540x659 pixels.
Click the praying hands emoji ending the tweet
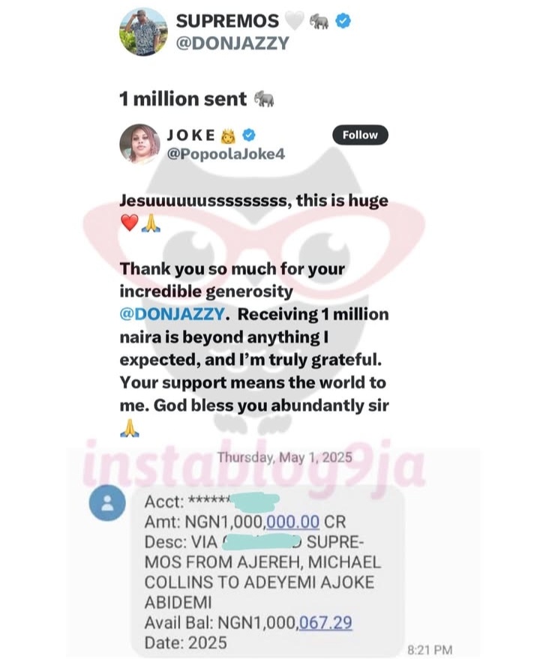[130, 428]
